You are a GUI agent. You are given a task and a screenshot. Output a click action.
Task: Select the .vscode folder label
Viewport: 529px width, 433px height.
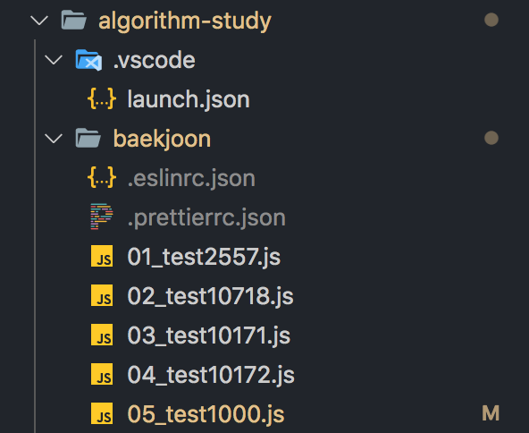tap(155, 60)
